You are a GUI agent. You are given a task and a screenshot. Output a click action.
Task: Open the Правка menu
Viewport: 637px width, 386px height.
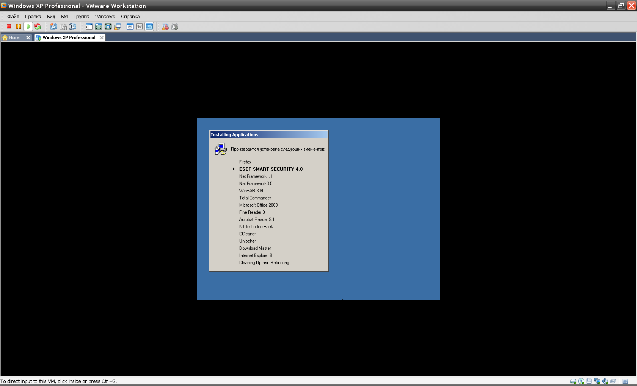click(x=33, y=16)
